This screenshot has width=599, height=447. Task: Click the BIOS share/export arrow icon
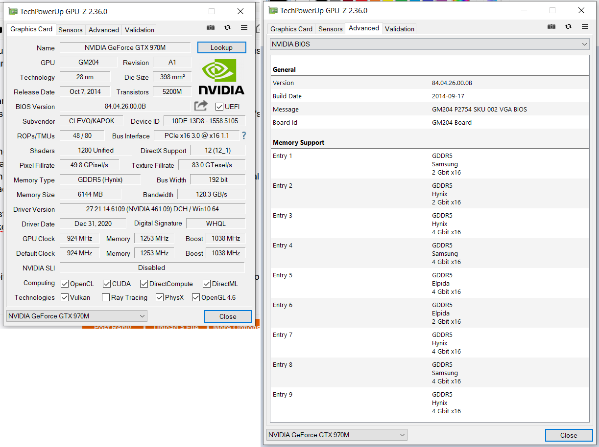click(x=201, y=106)
